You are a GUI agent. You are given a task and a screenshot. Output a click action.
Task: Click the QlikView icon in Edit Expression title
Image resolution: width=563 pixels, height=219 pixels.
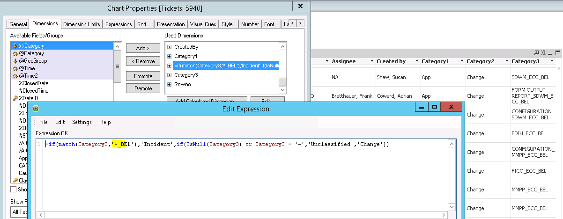(x=36, y=109)
